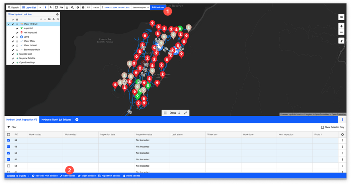The height and width of the screenshot is (184, 351).
Task: Open the data panel three-dot menu
Action: click(342, 120)
